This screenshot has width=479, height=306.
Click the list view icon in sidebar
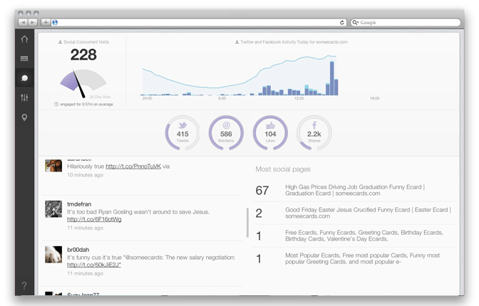tap(25, 58)
